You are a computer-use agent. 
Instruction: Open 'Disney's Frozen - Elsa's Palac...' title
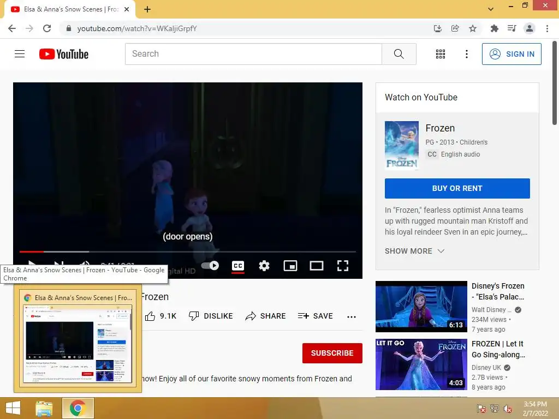[498, 291]
